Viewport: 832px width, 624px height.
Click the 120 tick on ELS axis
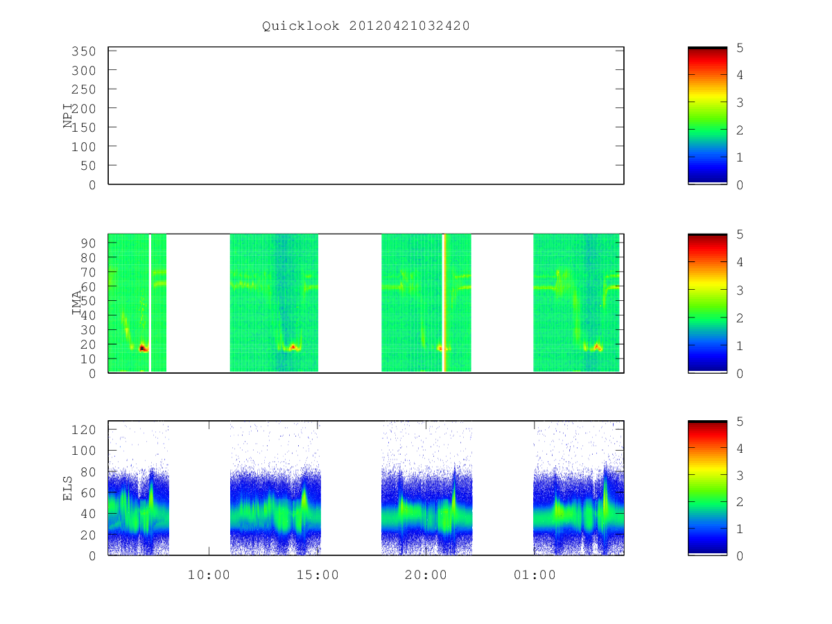click(x=83, y=430)
